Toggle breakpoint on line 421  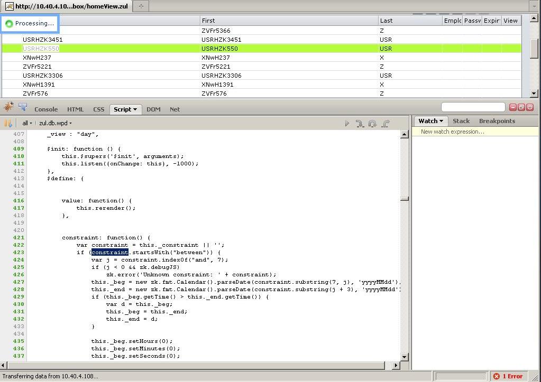click(19, 238)
